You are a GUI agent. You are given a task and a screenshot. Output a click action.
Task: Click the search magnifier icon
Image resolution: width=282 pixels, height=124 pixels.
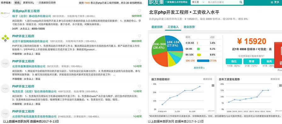click(x=241, y=2)
